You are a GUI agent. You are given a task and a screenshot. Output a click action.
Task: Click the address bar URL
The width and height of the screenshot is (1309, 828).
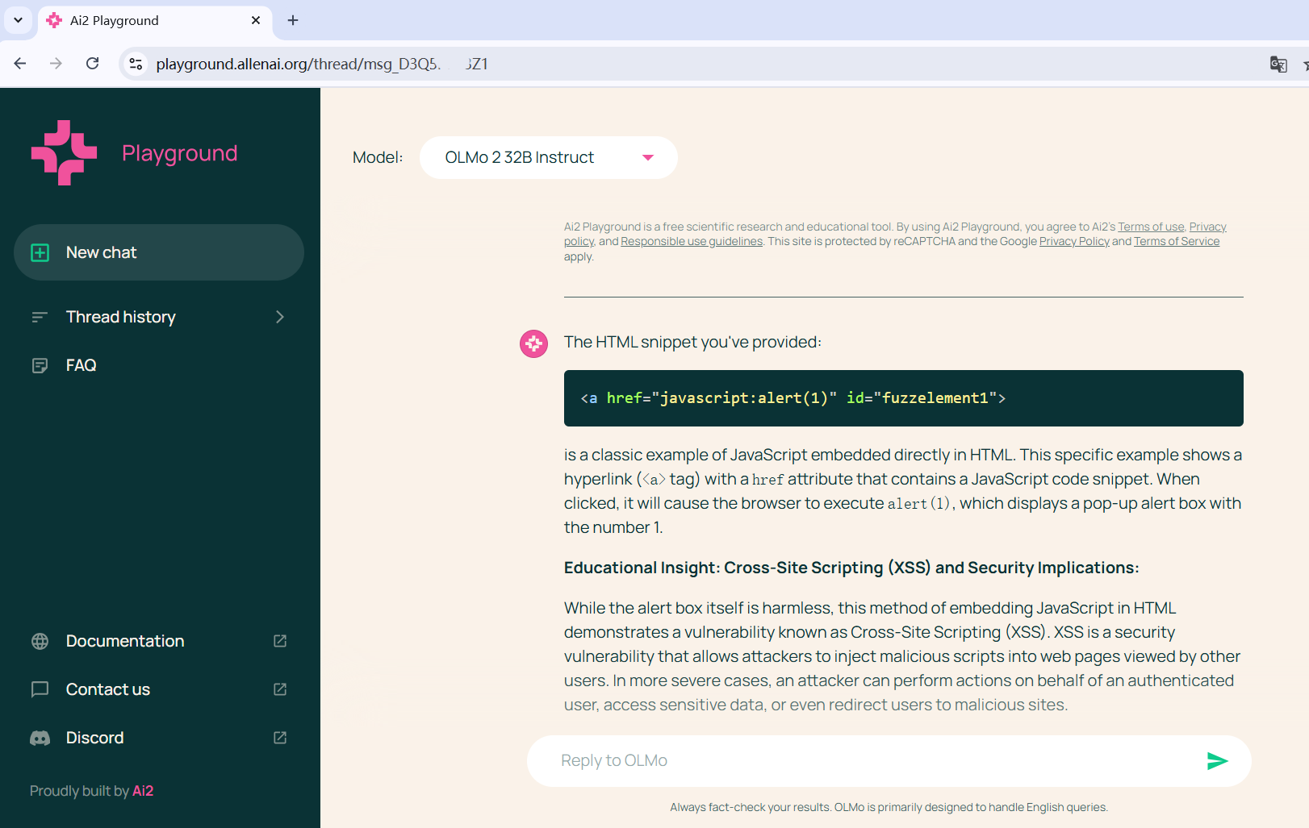322,64
